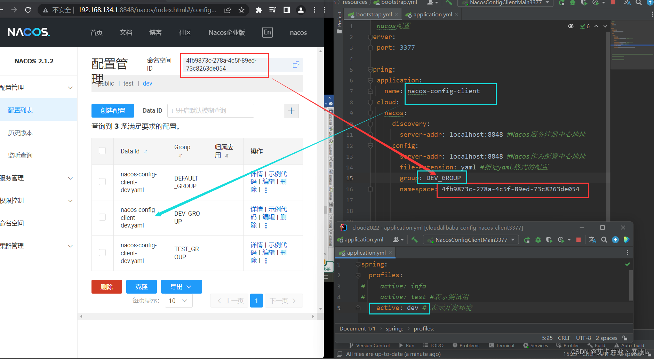Open the 导出 export dropdown
654x359 pixels.
[x=181, y=287]
